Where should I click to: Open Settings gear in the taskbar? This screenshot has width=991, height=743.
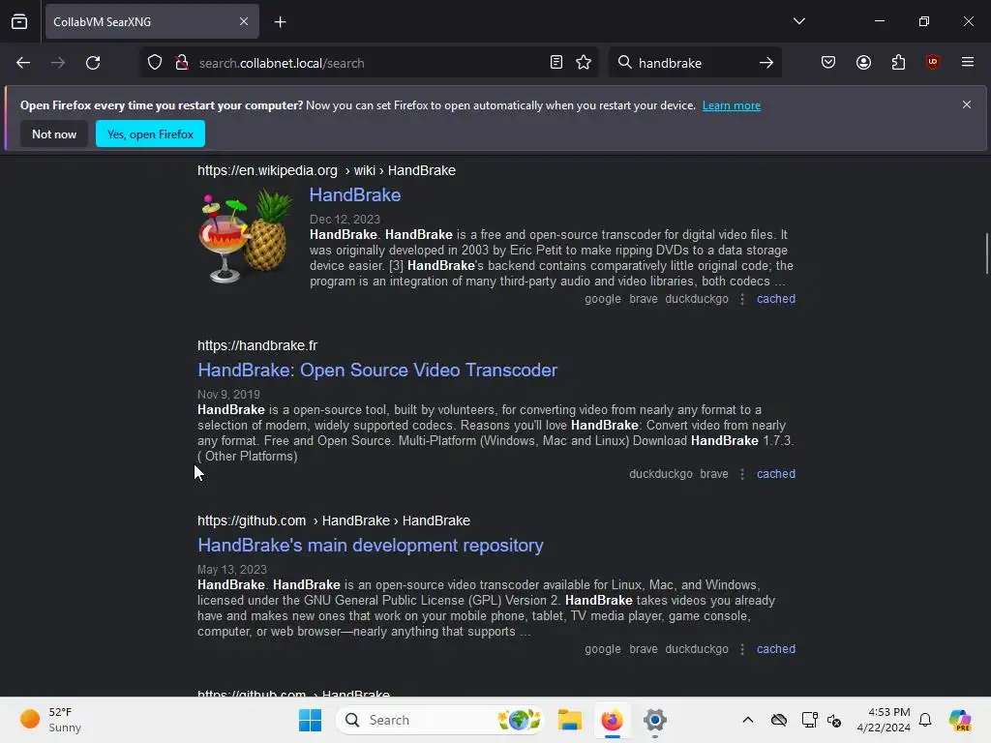click(655, 720)
